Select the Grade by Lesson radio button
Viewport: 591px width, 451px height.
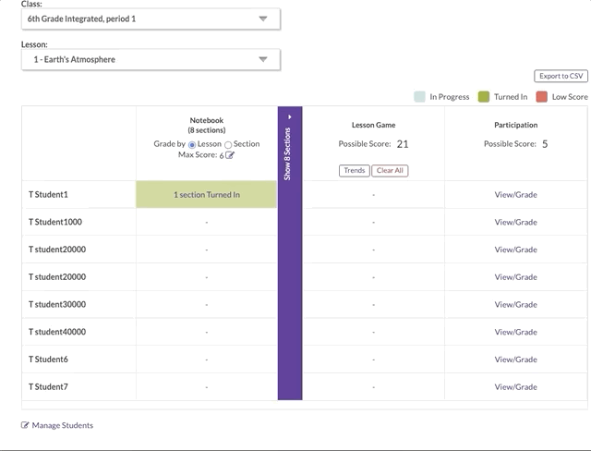[x=192, y=144]
